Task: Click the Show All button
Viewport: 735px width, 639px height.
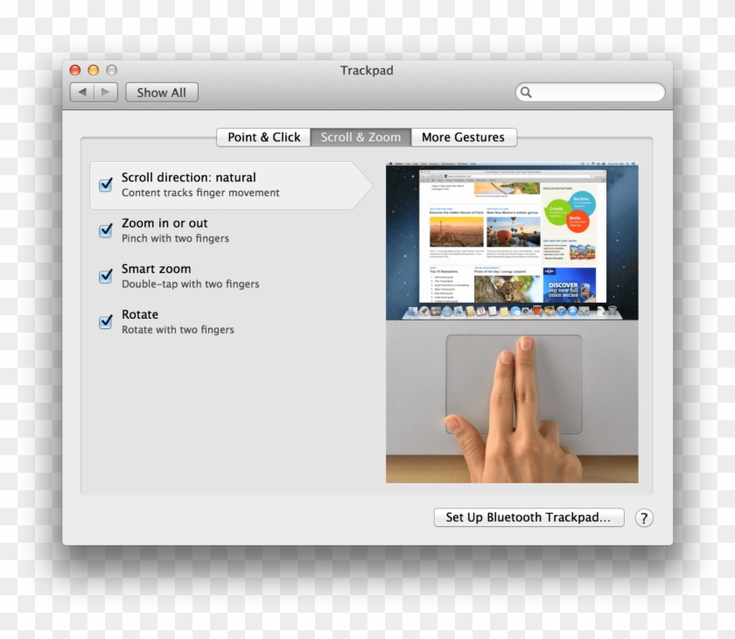Action: pos(161,92)
